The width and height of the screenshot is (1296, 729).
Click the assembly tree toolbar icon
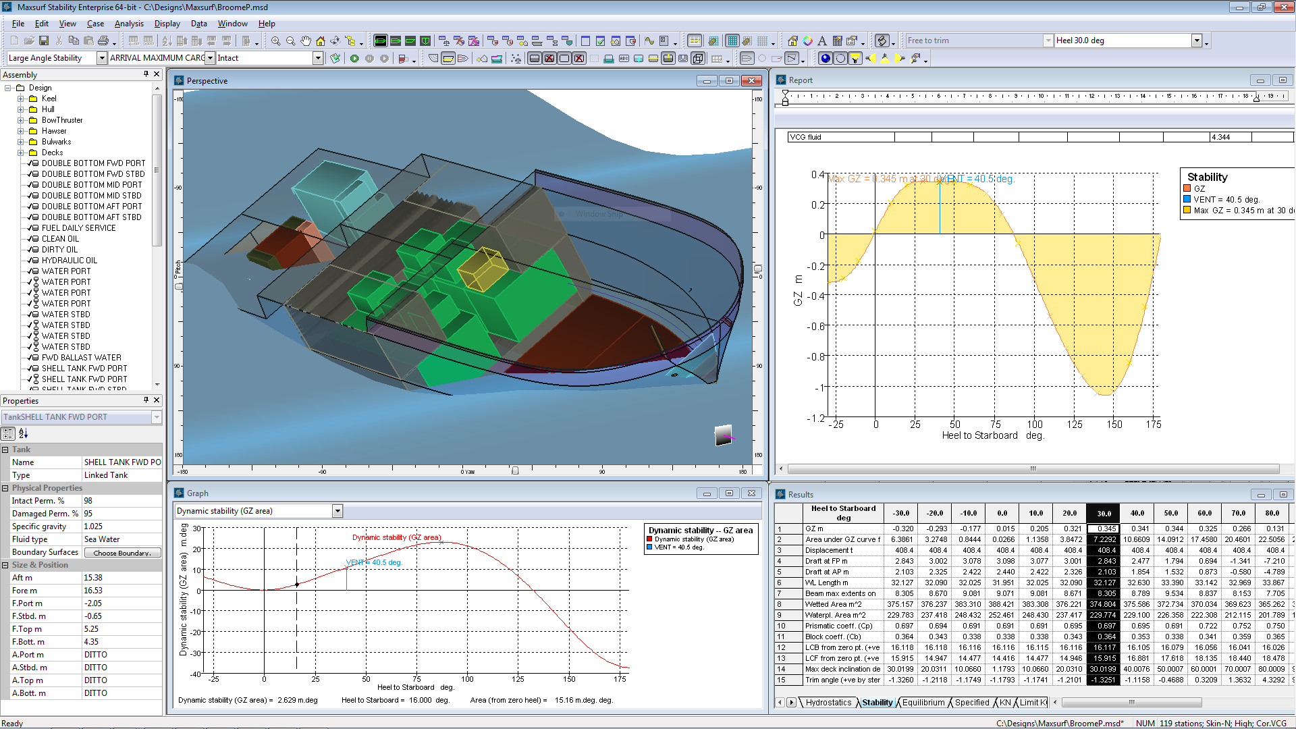tap(350, 41)
